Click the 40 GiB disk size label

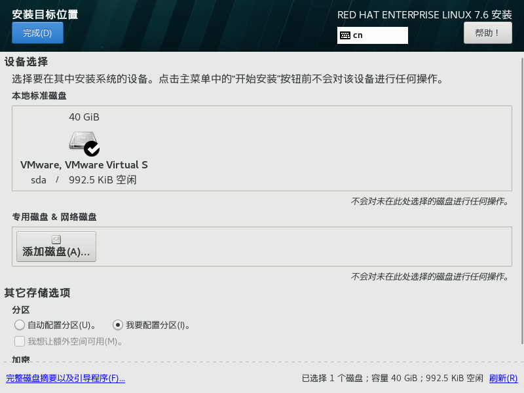(x=84, y=117)
